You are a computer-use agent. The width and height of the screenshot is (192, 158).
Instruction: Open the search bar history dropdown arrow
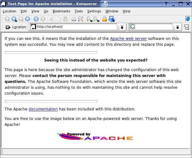click(x=177, y=27)
